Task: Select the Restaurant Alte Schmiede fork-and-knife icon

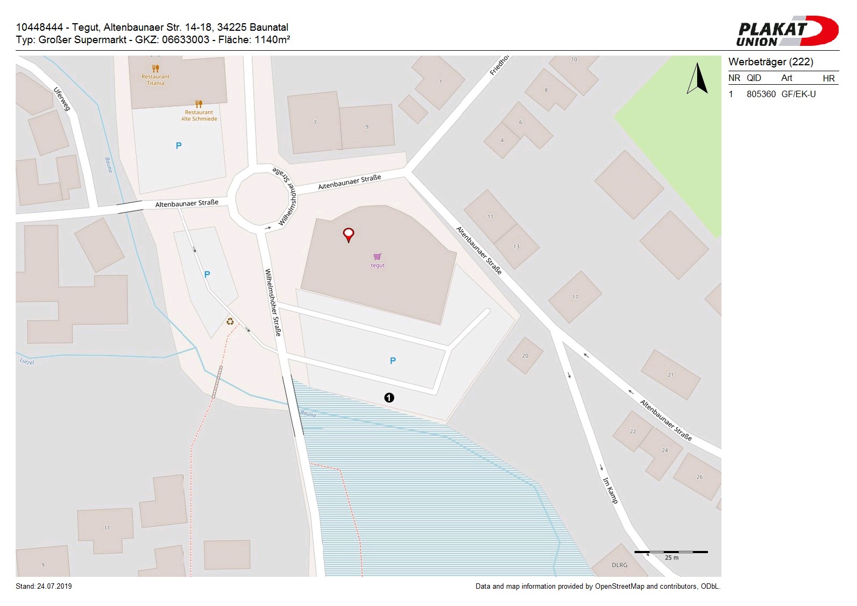Action: (x=199, y=104)
